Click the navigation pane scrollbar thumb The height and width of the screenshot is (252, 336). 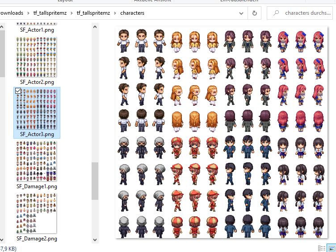point(2,54)
